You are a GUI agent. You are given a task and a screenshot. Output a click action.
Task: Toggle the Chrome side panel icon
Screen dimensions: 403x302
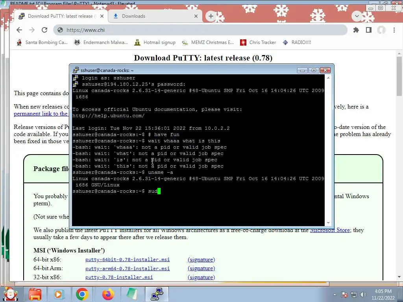tap(368, 30)
